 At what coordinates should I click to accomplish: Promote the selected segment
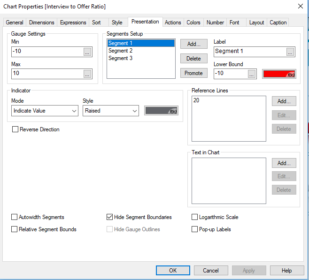click(194, 73)
